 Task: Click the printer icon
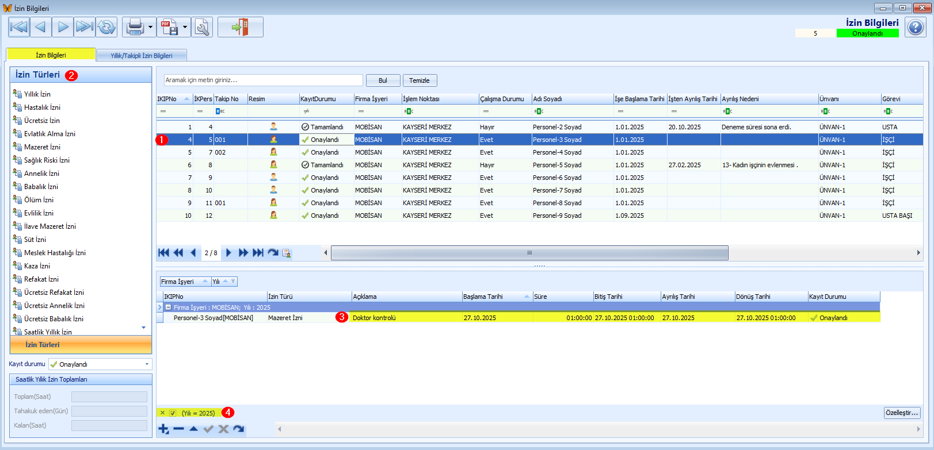[x=135, y=27]
